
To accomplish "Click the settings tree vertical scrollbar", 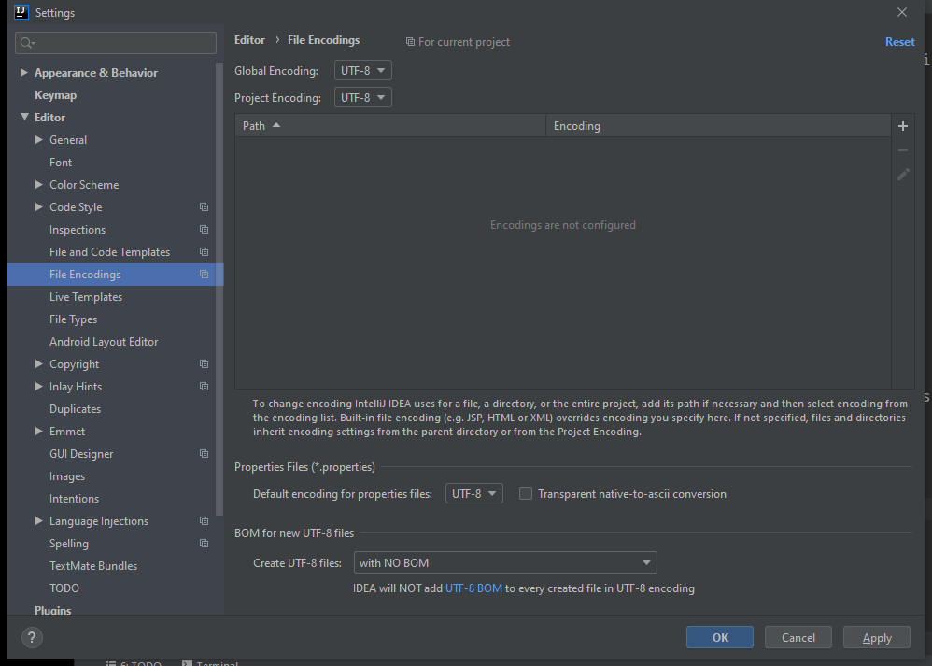I will [219, 290].
